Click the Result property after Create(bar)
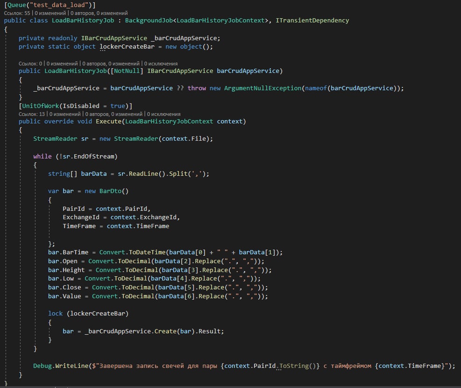This screenshot has width=461, height=388. [209, 331]
